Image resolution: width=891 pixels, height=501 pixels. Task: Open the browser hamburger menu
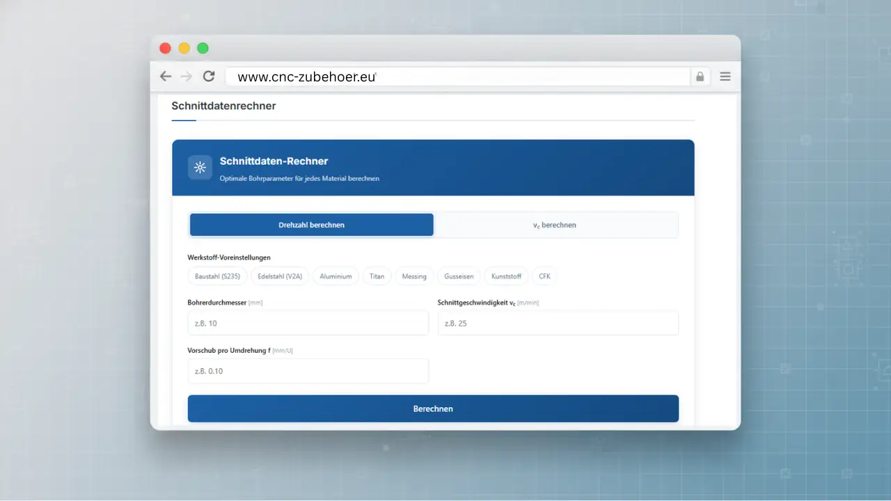[x=725, y=77]
